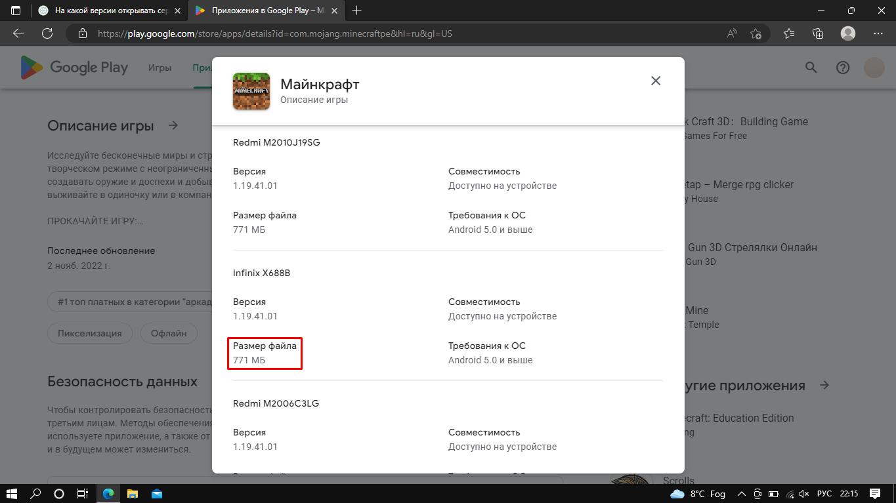Image resolution: width=896 pixels, height=503 pixels.
Task: Select the Пикселизация tag chip
Action: 90,333
